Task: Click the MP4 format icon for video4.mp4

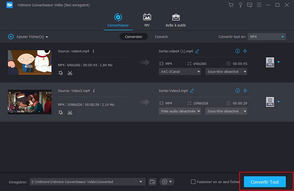Action: pyautogui.click(x=270, y=62)
